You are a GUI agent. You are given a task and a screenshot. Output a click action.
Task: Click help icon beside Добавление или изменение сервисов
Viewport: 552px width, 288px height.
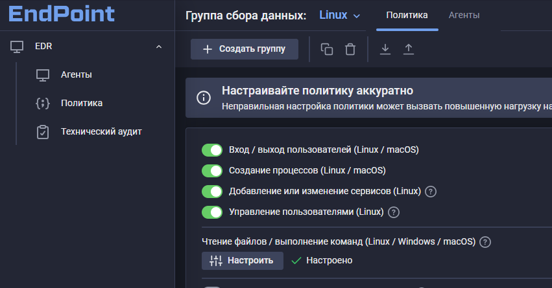pyautogui.click(x=430, y=191)
